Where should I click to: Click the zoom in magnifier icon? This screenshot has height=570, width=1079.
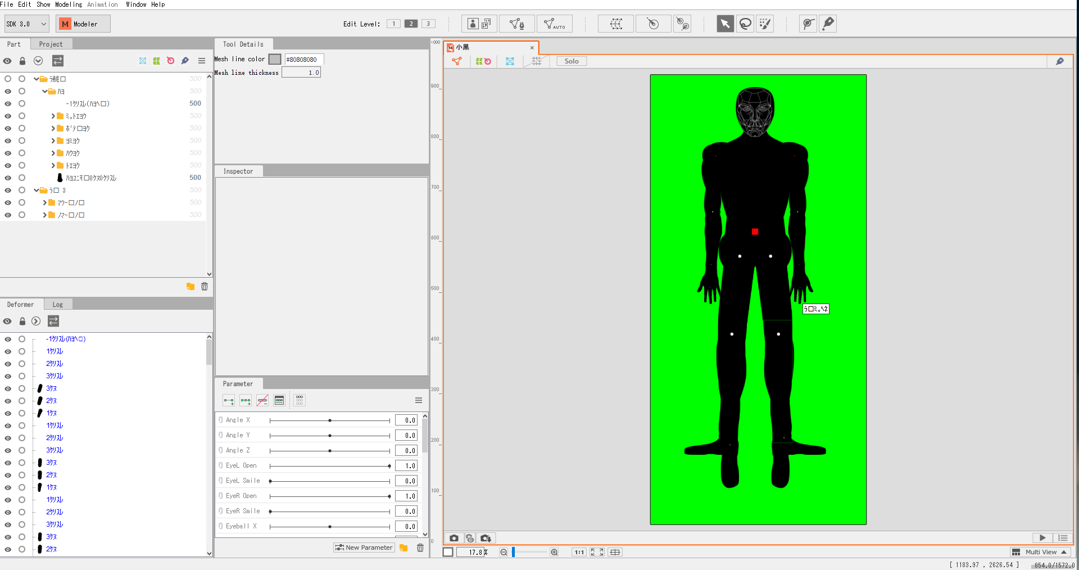[554, 552]
